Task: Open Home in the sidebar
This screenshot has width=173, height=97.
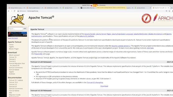Action: (x=11, y=45)
